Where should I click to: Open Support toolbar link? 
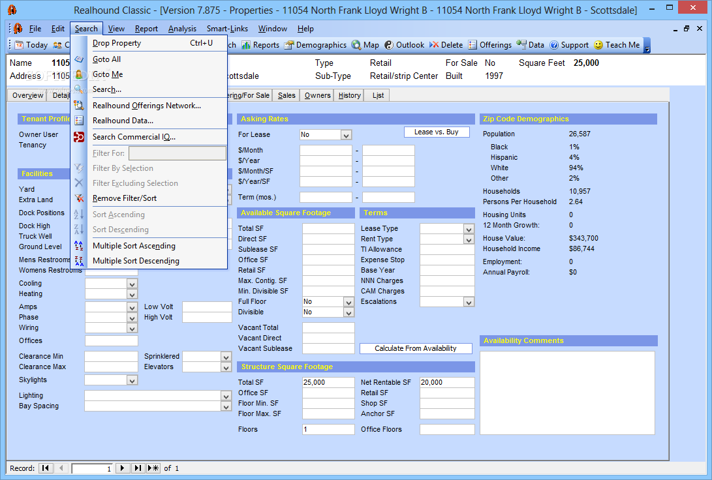coord(570,45)
